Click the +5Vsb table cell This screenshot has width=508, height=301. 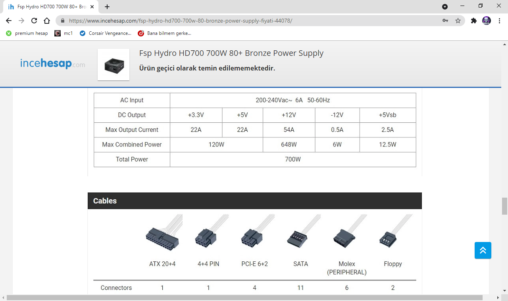[388, 115]
